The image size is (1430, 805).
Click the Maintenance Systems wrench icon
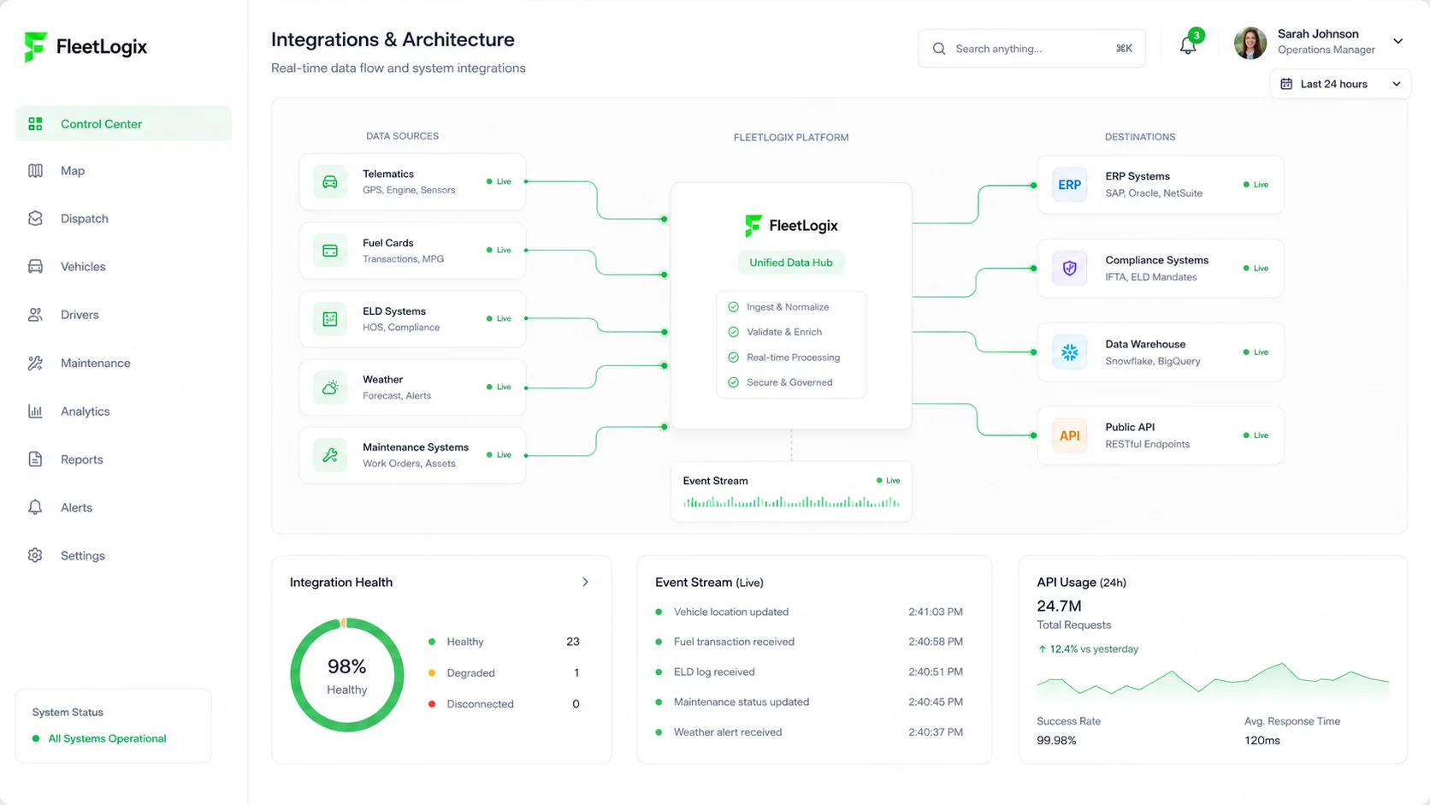coord(330,455)
